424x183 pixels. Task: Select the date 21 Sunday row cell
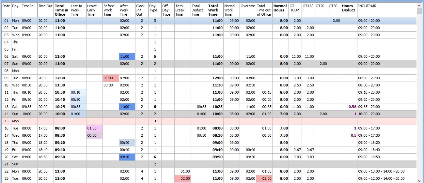point(6,164)
